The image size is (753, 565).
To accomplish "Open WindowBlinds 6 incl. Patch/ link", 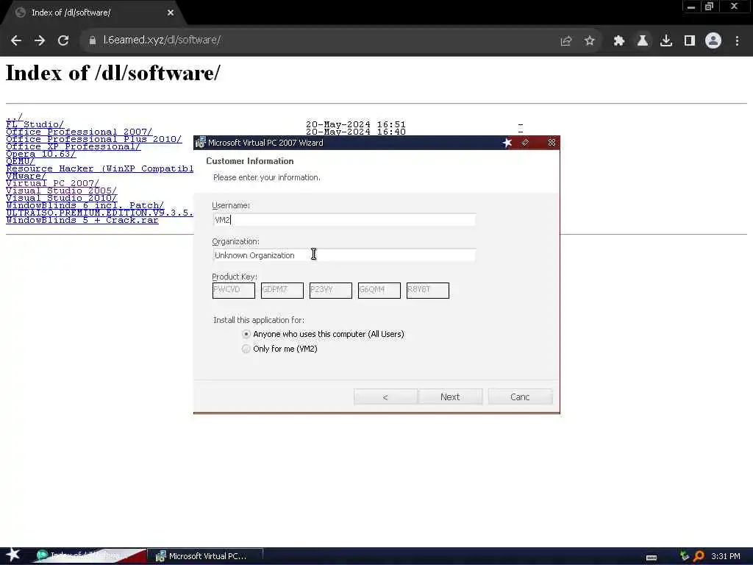I will pos(85,205).
